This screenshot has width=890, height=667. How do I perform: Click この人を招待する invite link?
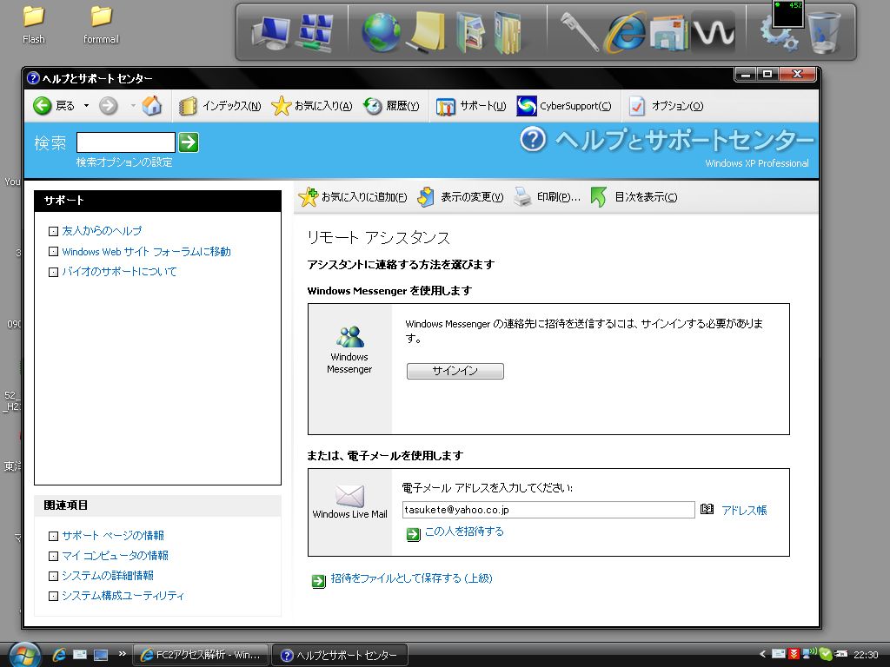[464, 532]
